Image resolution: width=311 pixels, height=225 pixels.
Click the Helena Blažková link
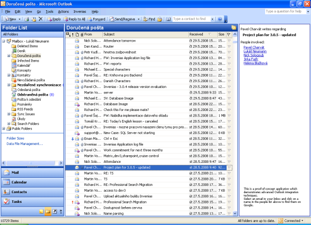[x=255, y=63]
